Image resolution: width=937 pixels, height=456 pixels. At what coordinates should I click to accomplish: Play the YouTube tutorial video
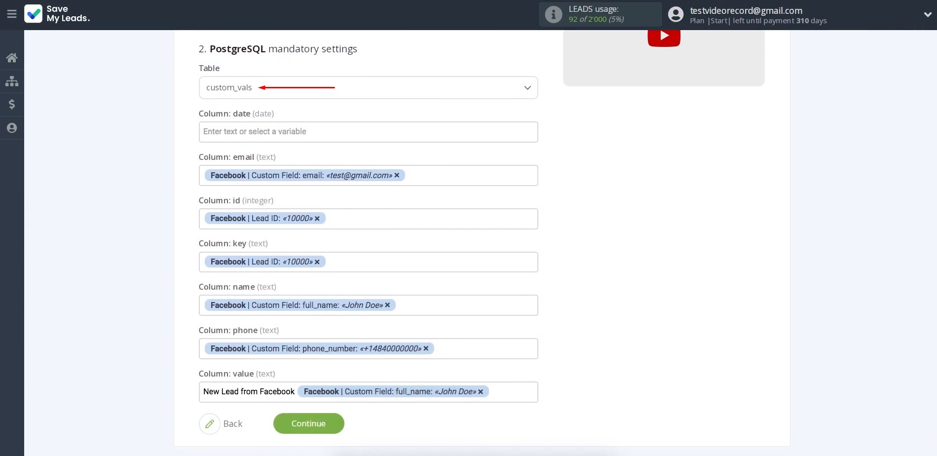[x=664, y=36]
